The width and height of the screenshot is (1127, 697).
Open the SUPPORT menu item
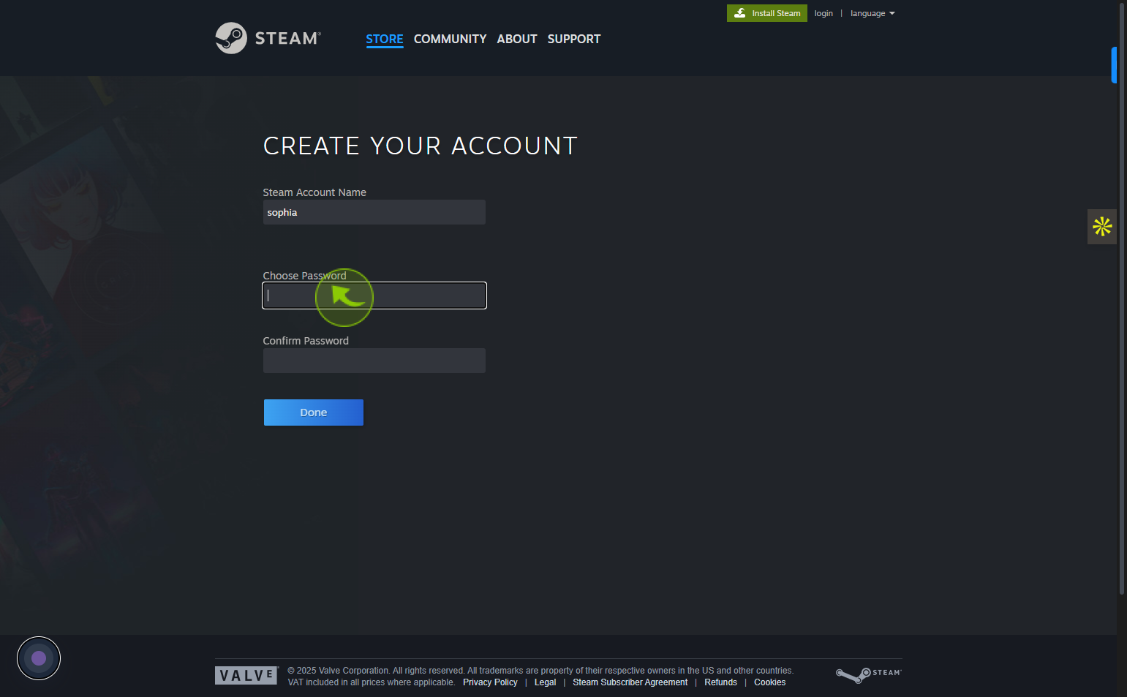click(x=574, y=39)
